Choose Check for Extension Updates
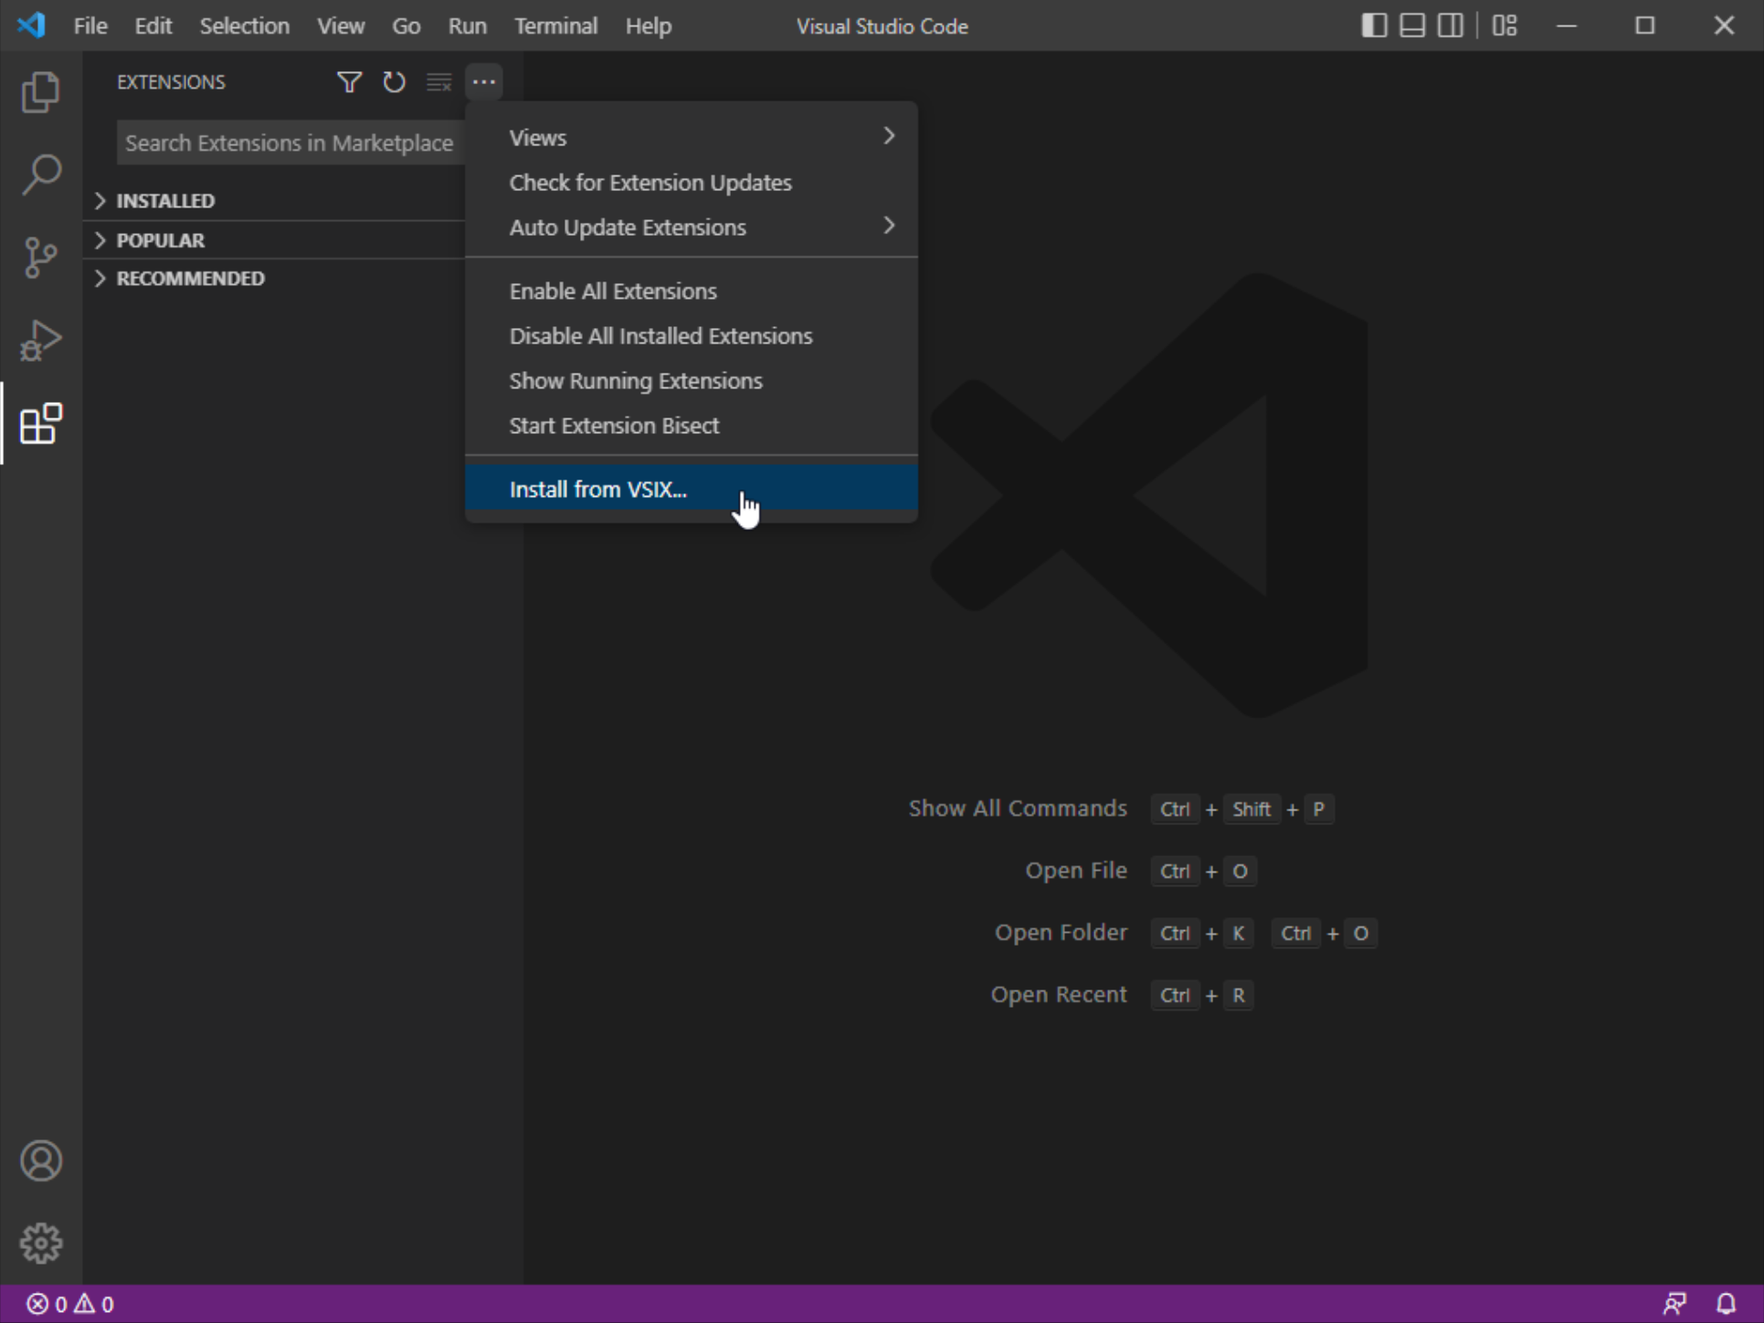The height and width of the screenshot is (1323, 1764). pyautogui.click(x=692, y=182)
